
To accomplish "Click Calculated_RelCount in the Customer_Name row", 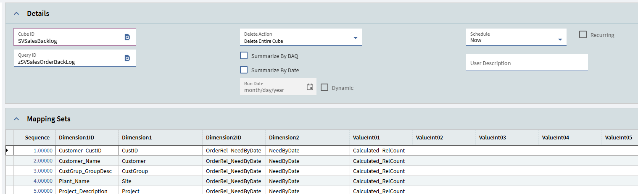I will [x=381, y=161].
